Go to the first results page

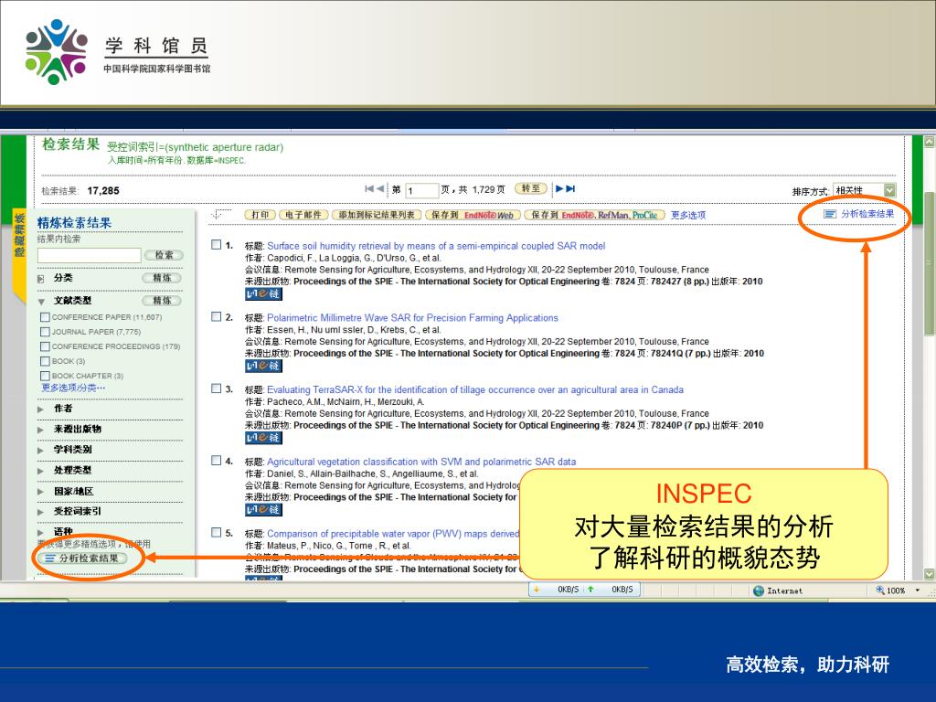click(x=369, y=188)
